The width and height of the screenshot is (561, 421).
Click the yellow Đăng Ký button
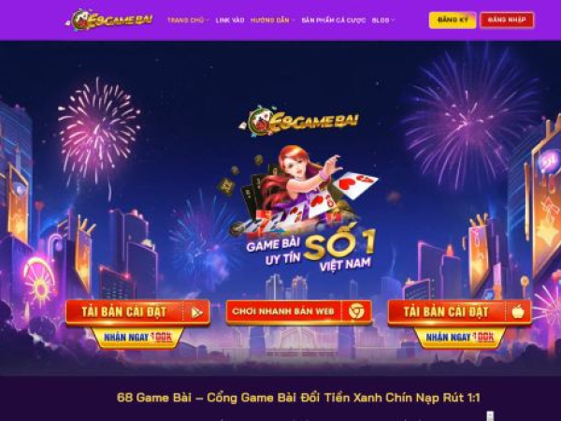point(453,20)
